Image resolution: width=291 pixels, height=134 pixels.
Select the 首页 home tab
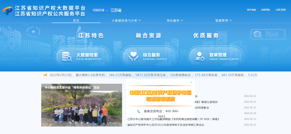(76, 20)
